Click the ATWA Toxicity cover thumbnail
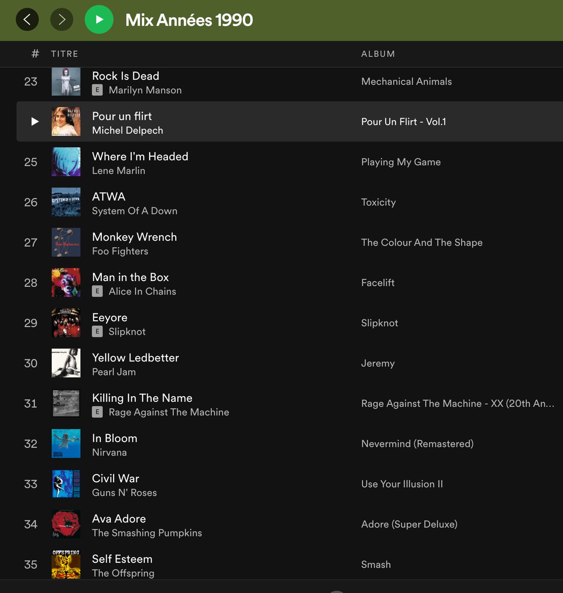 66,202
